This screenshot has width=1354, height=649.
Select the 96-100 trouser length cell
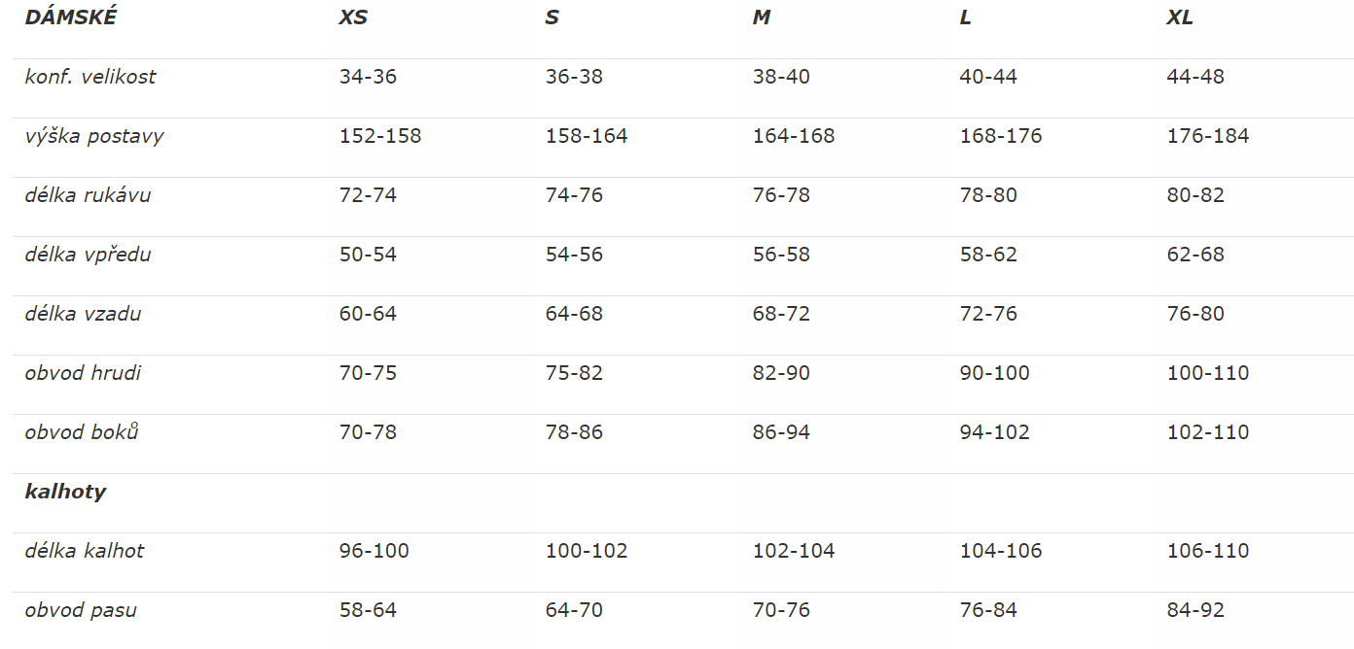click(x=374, y=551)
